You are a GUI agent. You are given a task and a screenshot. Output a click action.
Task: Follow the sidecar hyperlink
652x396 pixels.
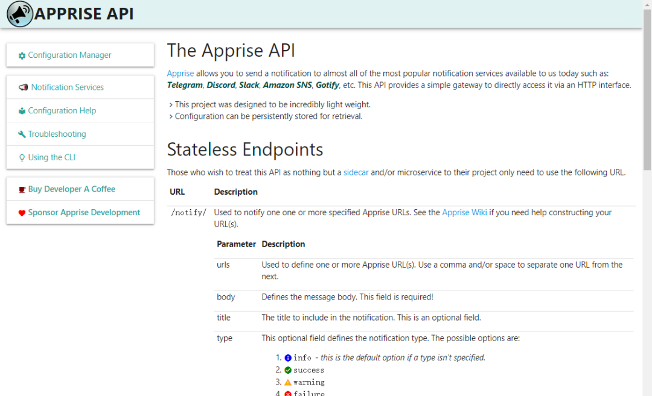point(356,172)
